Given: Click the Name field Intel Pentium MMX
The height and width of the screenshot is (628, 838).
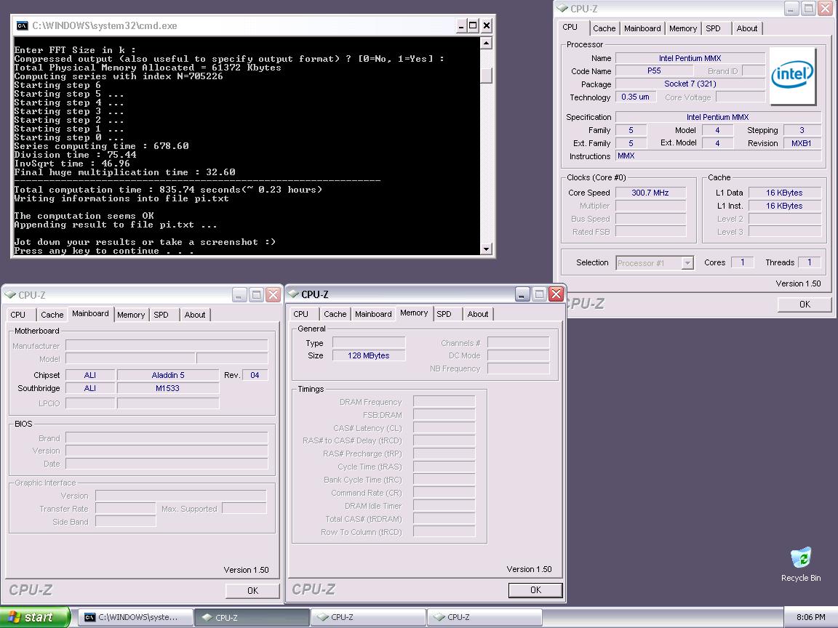Looking at the screenshot, I should (x=690, y=58).
